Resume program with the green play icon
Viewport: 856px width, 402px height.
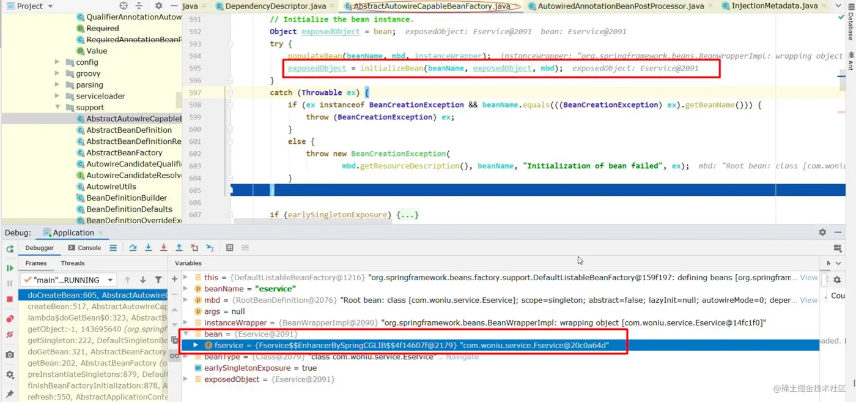tap(10, 268)
